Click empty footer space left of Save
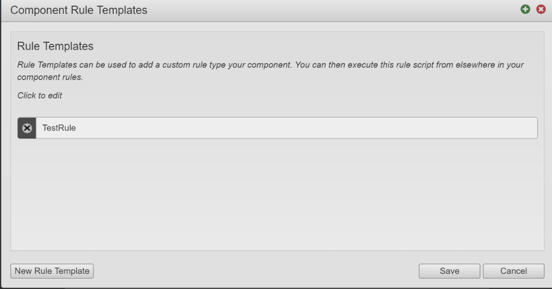The height and width of the screenshot is (289, 552). 256,271
